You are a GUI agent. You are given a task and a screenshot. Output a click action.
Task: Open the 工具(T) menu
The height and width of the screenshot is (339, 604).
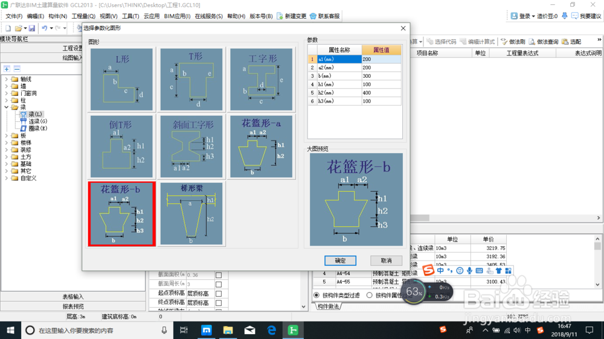(130, 16)
